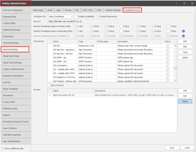
Task: Click documents list scroll up arrow
Action: [x=175, y=45]
